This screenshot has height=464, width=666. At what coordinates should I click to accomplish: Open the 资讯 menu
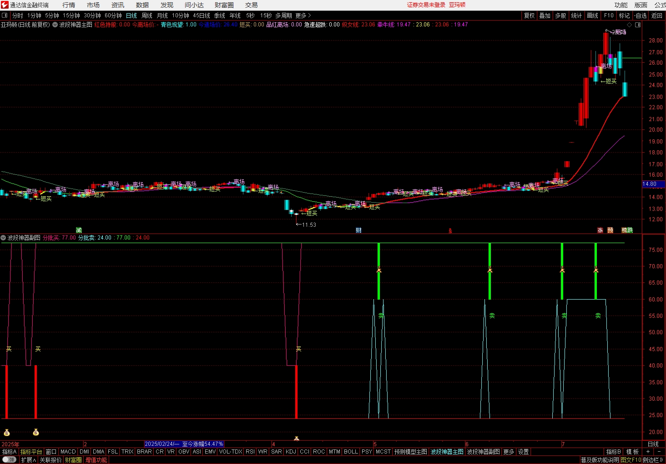click(x=118, y=5)
